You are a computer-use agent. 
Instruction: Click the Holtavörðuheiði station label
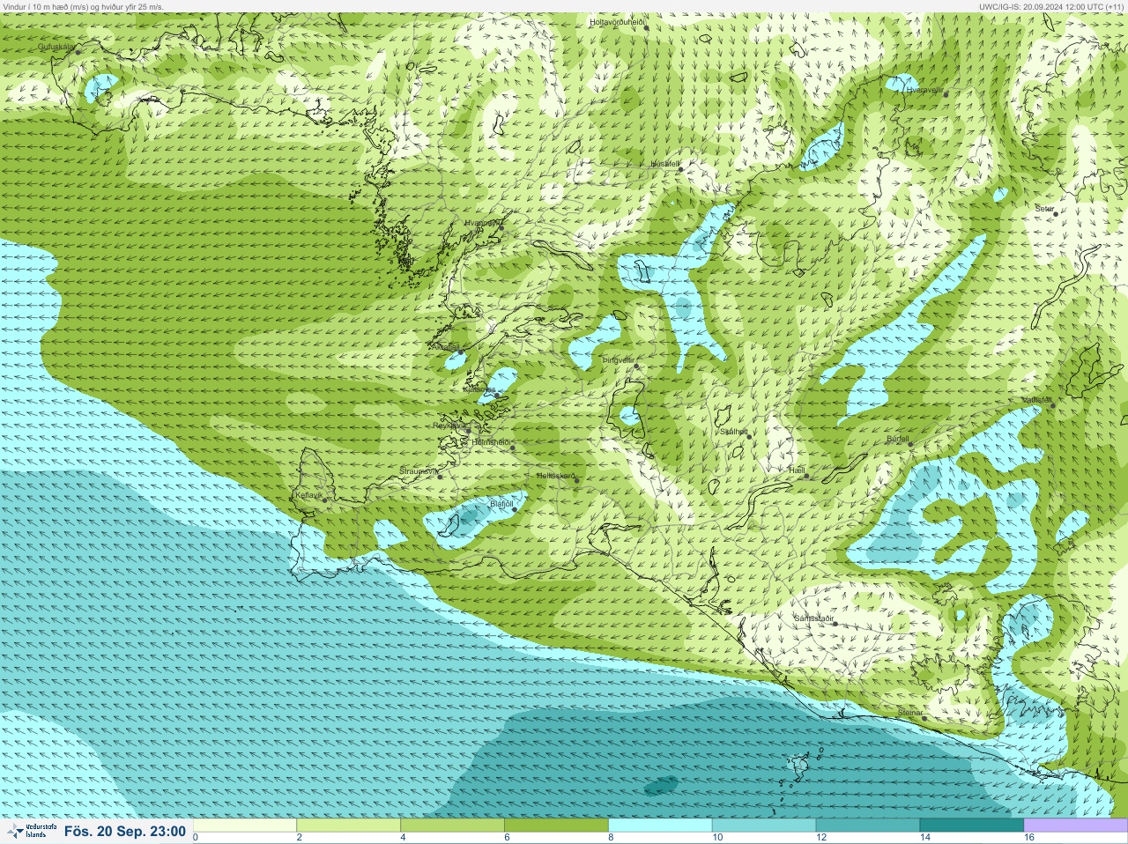pos(618,21)
